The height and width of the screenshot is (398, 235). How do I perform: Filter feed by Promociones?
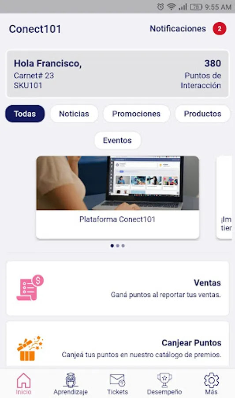coord(136,114)
